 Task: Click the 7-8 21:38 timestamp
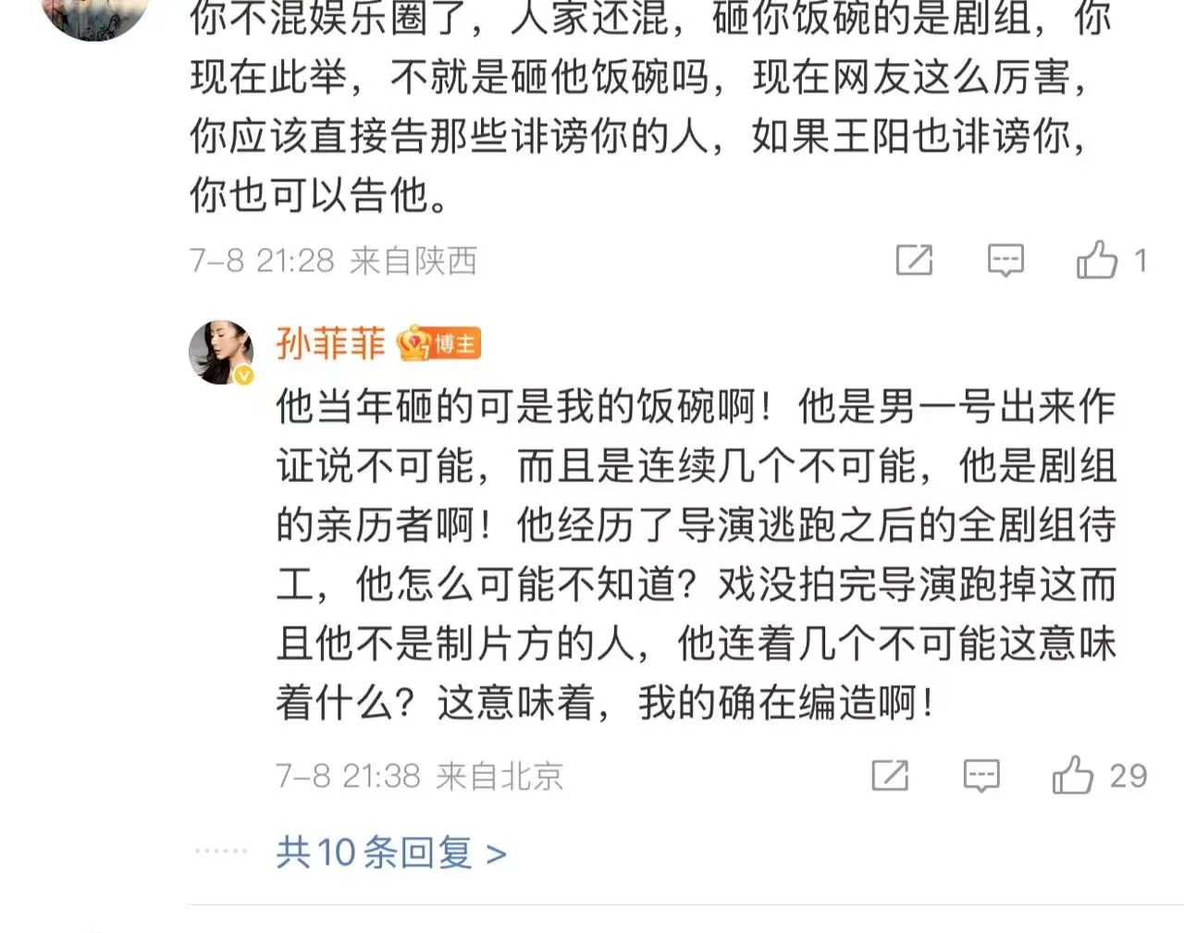tap(348, 776)
